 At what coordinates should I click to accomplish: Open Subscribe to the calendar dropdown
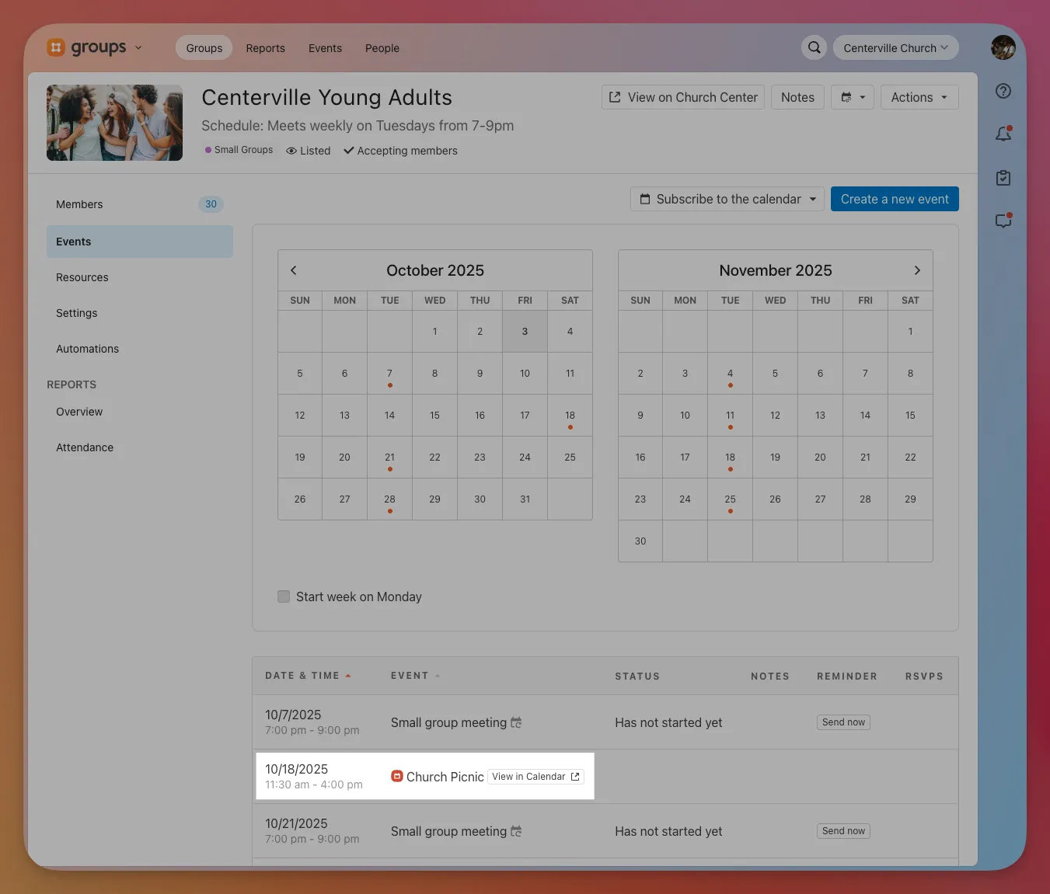727,199
